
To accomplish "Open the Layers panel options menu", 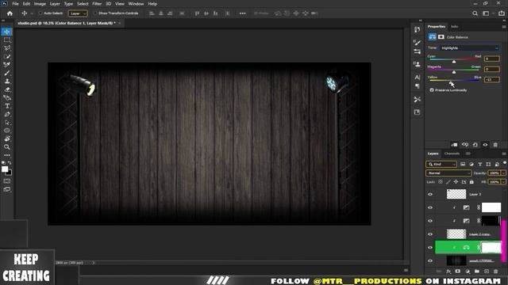I will (x=504, y=154).
